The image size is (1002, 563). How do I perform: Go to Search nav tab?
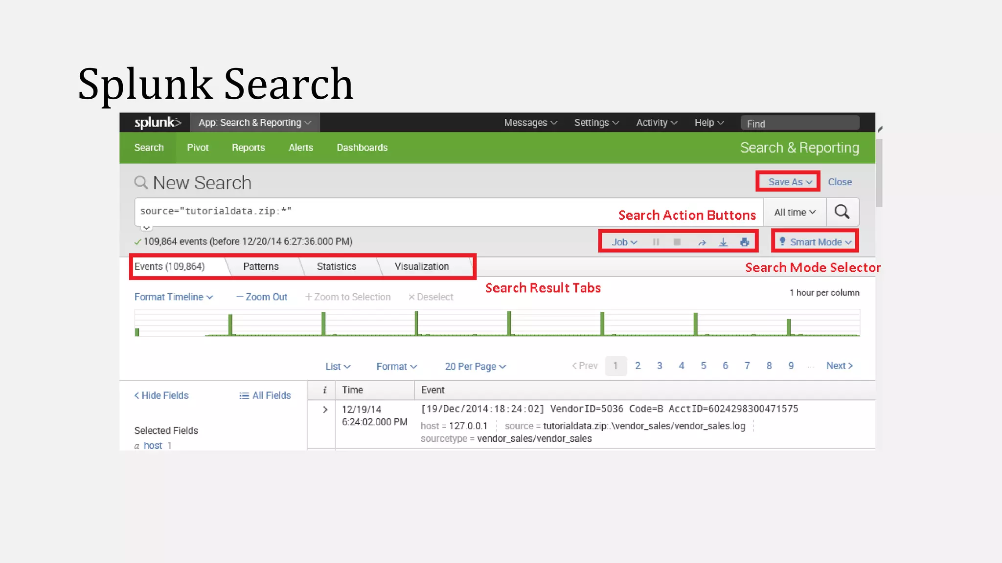[149, 148]
